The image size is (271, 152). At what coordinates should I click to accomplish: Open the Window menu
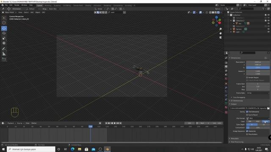pyautogui.click(x=24, y=5)
